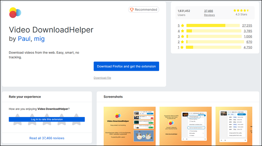The height and width of the screenshot is (146, 262).
Task: Click the 1,831,452 Users count text
Action: (184, 13)
